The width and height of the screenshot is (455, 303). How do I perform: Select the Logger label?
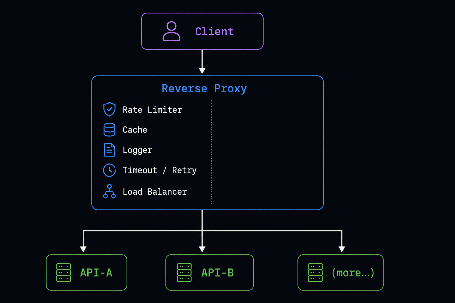(x=137, y=150)
